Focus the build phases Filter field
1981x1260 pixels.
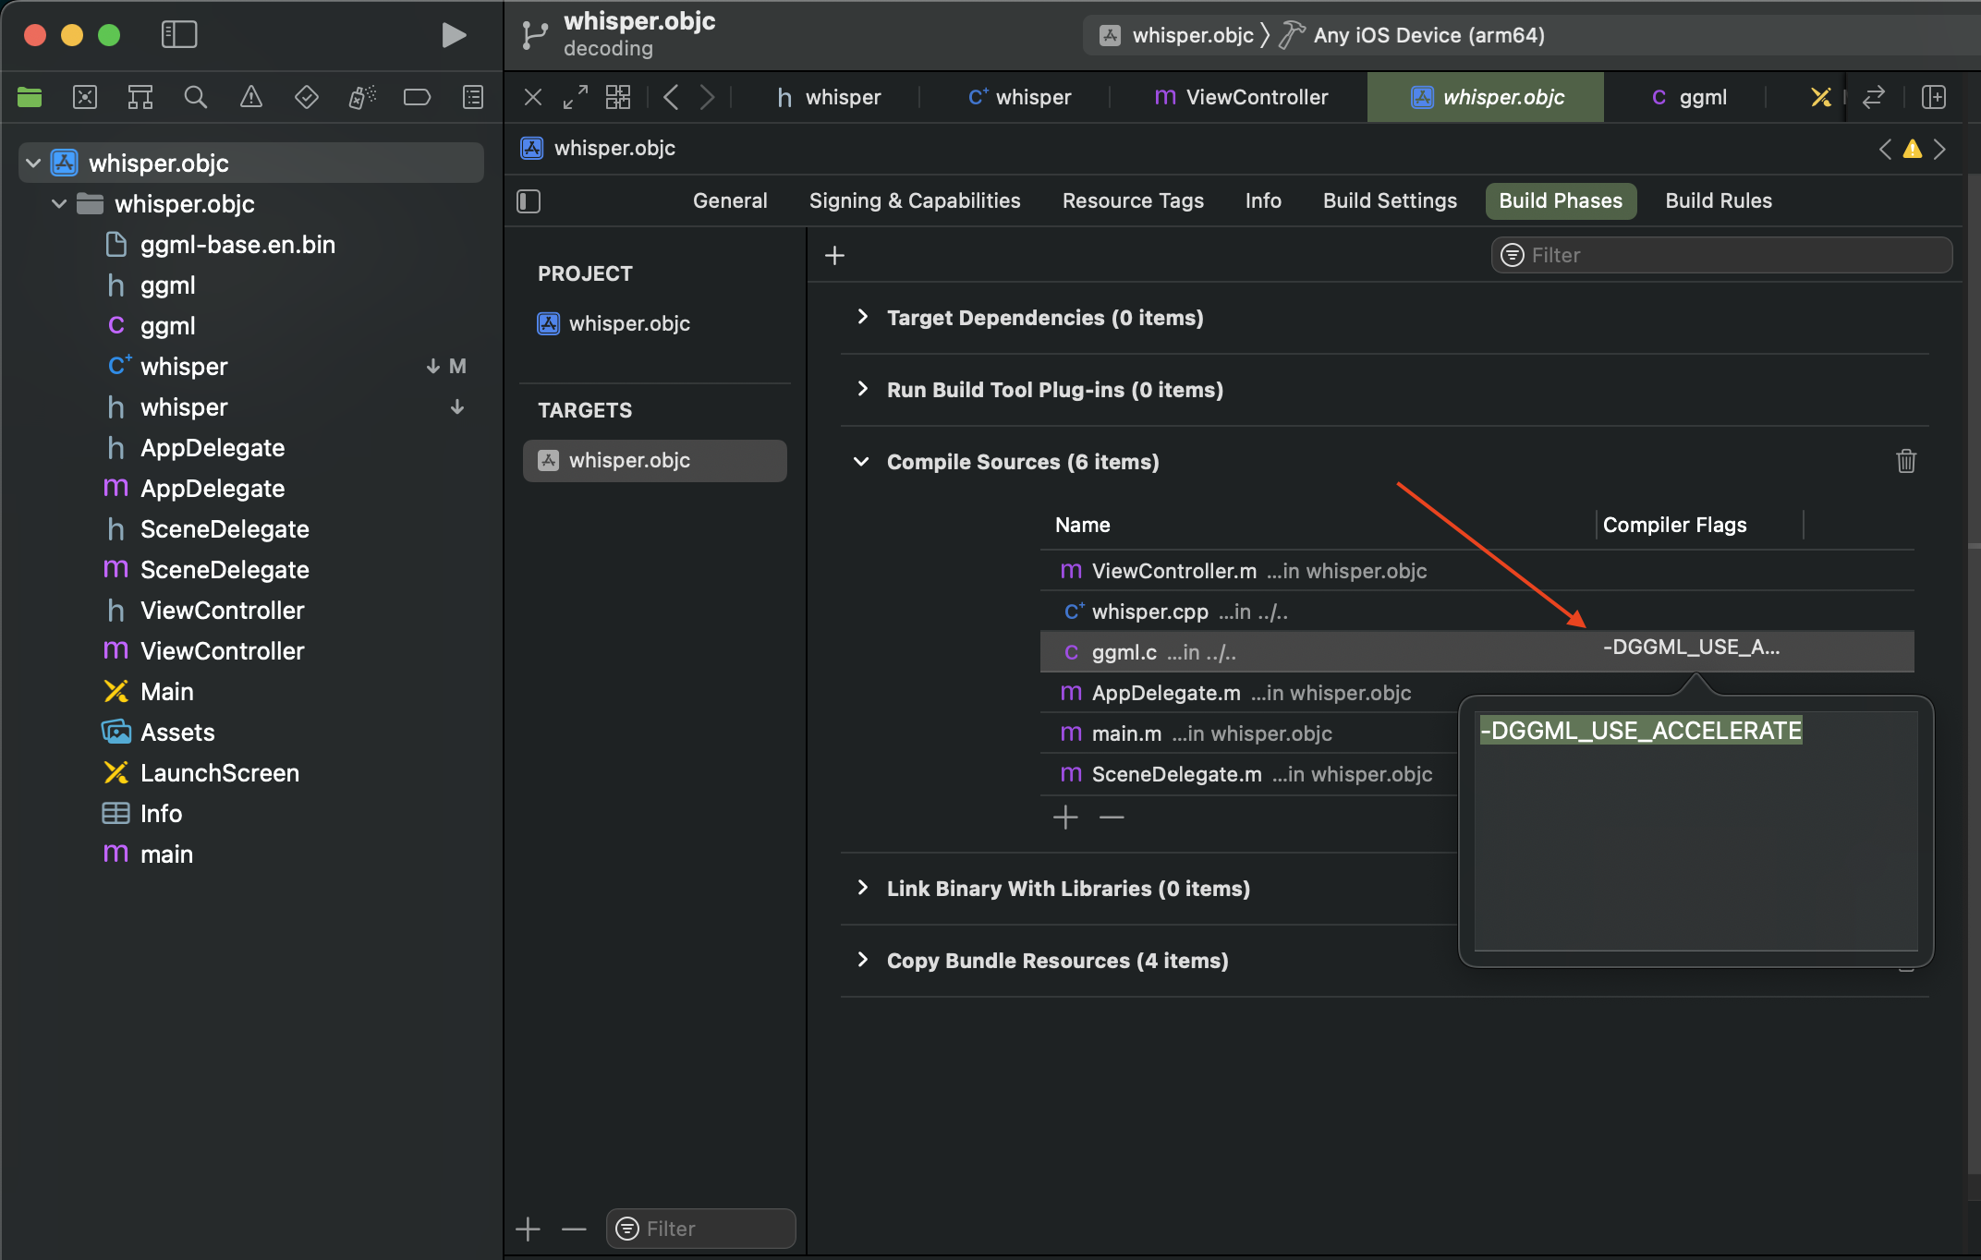point(1721,255)
